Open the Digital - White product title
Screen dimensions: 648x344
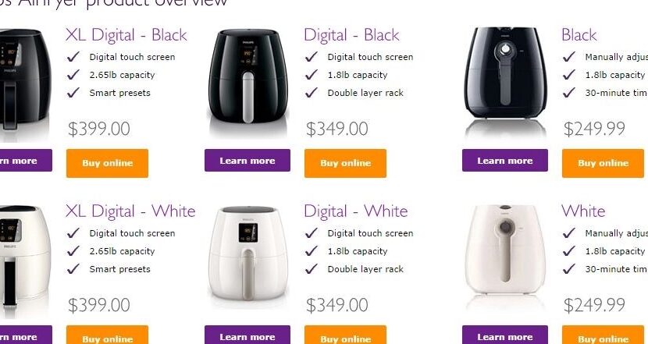click(x=356, y=211)
